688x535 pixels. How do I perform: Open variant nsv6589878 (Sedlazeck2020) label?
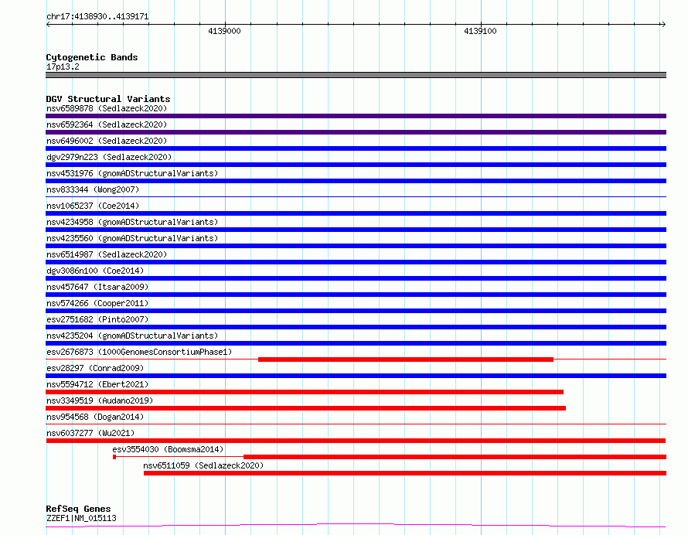point(107,108)
